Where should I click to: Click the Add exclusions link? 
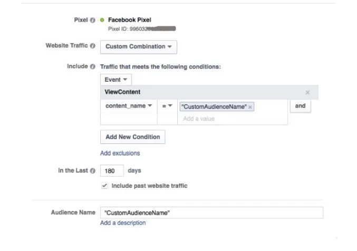(120, 153)
